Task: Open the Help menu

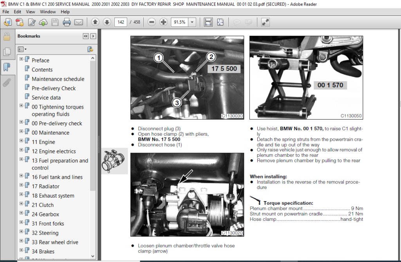Action: (65, 12)
